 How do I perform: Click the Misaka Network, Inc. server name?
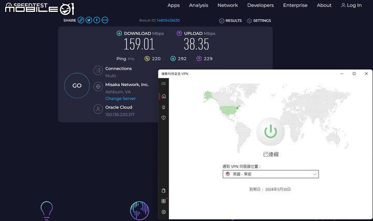click(127, 84)
